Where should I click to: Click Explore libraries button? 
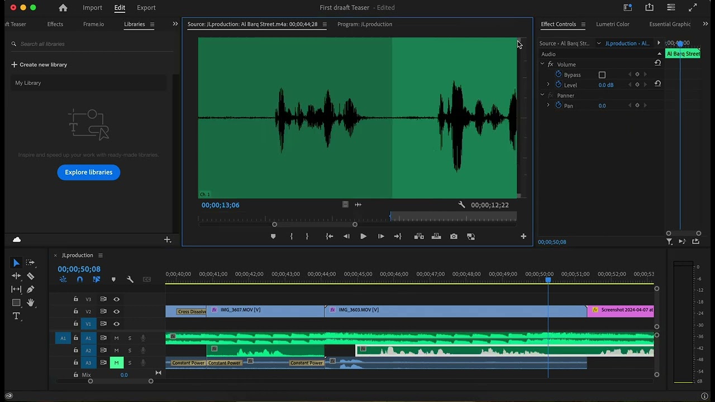click(x=88, y=172)
